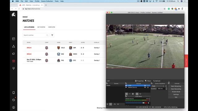Viewport: 198px width, 111px height.
Task: Move selected source up
Action: (137, 94)
